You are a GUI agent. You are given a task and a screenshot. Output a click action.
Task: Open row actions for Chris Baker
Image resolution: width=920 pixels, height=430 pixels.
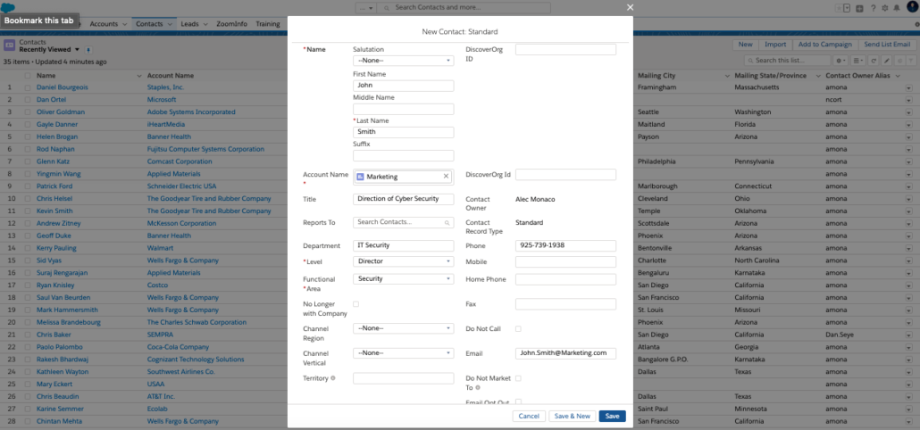click(x=909, y=335)
